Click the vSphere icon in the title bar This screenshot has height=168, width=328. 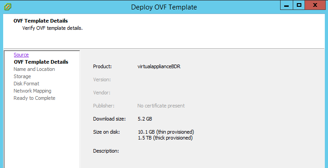(8, 7)
